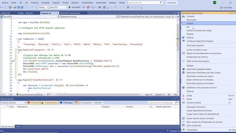Screen dimensions: 236x133
Task: Click error list filter funnel icon
Action: [77, 103]
